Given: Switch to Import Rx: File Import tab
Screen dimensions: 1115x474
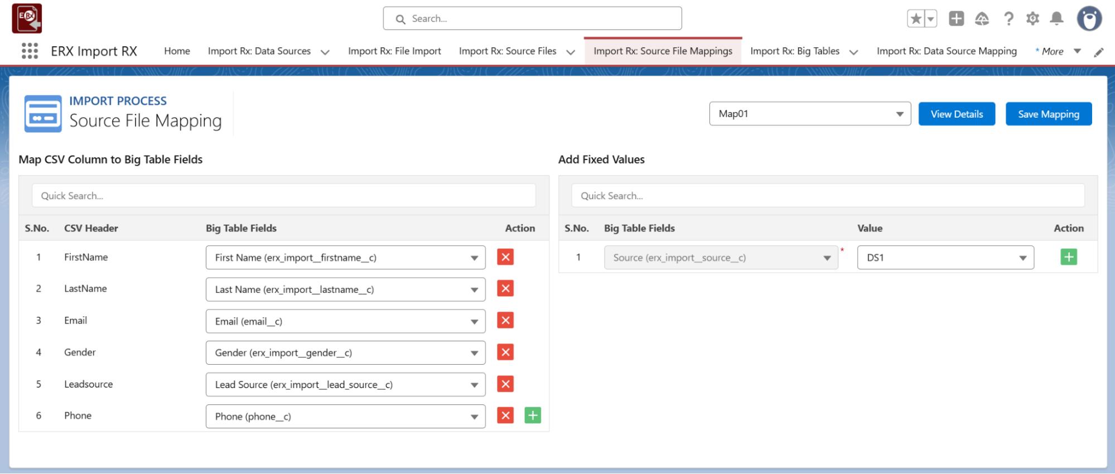Looking at the screenshot, I should tap(394, 51).
